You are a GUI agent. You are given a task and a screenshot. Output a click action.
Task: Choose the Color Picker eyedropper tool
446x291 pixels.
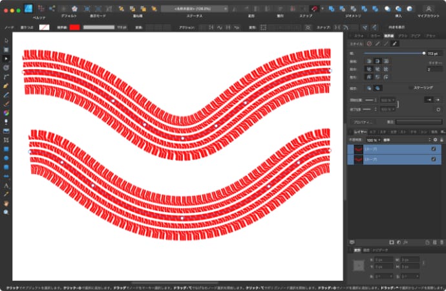point(6,193)
